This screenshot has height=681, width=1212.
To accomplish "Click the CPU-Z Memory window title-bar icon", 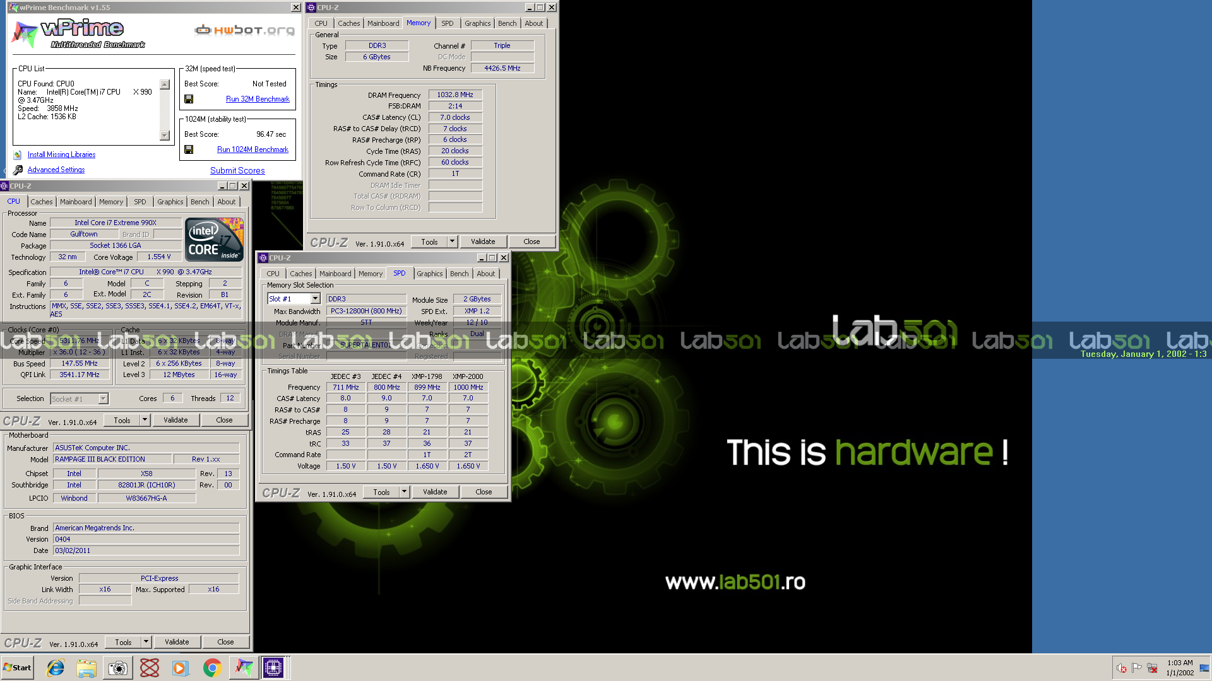I will (311, 8).
